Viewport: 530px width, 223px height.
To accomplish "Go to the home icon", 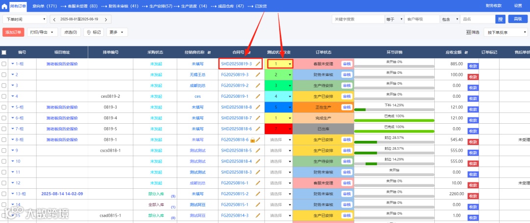I will pos(4,6).
